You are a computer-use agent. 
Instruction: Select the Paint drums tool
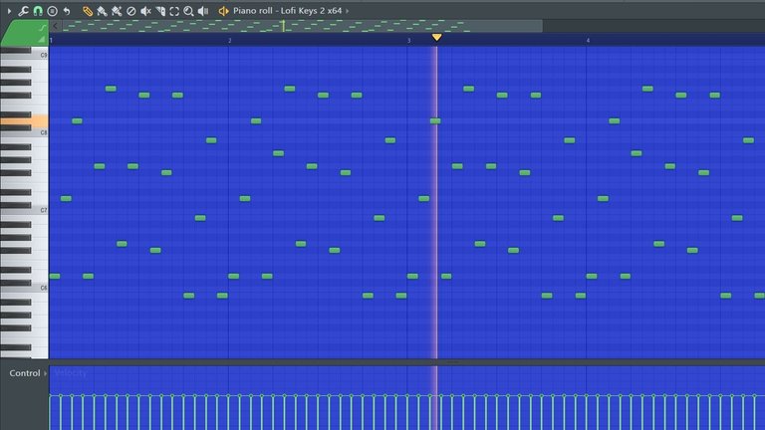[x=117, y=11]
